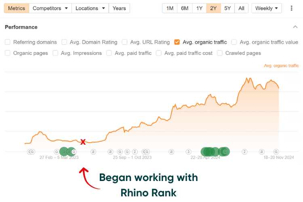Enable the Crawled pages checkbox

pos(220,53)
